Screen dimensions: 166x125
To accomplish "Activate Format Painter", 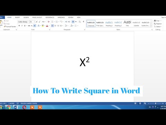I will point(10,26).
